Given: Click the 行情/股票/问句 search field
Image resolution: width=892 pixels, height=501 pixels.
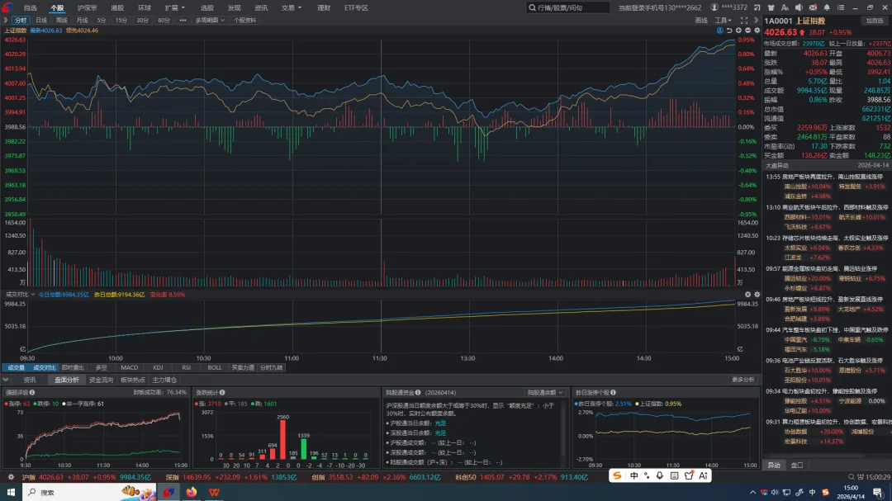Looking at the screenshot, I should click(x=567, y=7).
